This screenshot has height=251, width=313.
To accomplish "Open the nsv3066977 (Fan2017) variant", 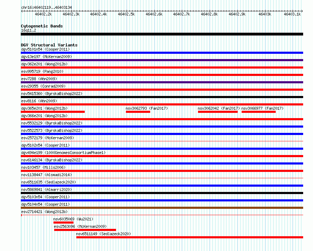I will [262, 108].
